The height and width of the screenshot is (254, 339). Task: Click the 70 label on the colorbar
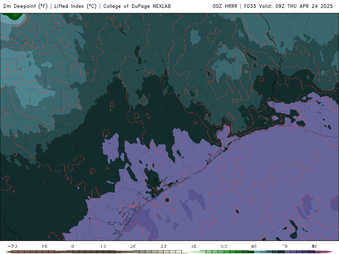[284, 246]
